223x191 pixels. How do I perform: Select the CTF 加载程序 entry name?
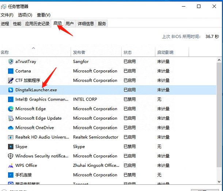point(28,80)
